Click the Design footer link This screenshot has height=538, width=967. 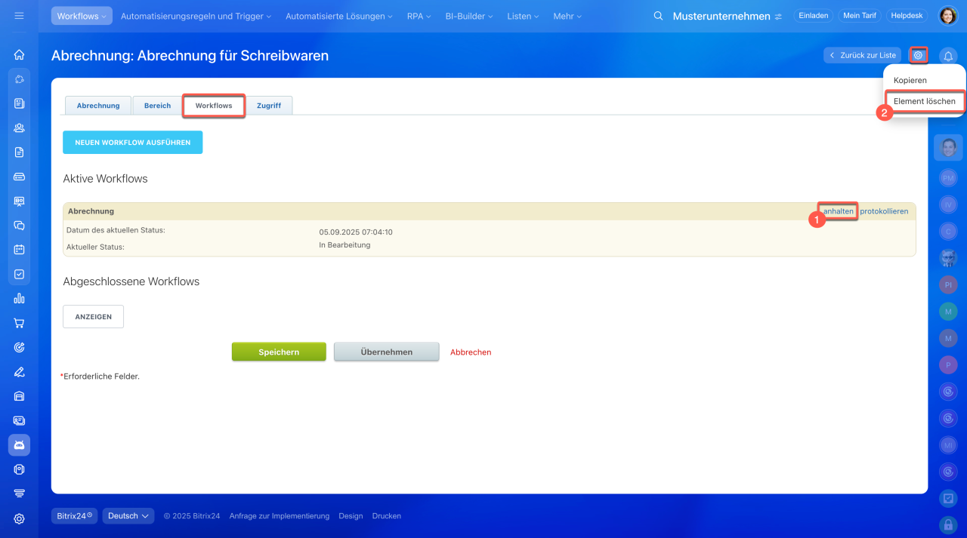[x=351, y=516]
